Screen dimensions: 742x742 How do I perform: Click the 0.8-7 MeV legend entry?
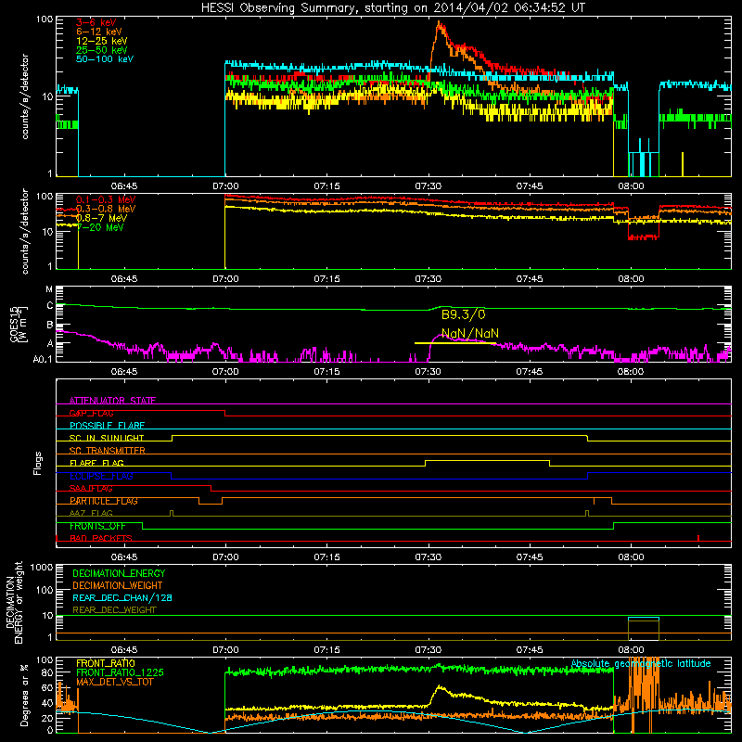102,218
